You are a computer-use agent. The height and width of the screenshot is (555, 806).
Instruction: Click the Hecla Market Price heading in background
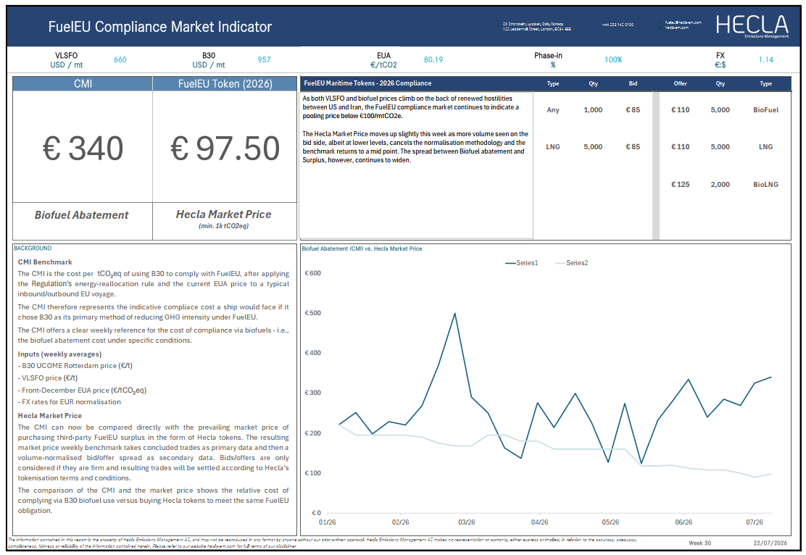click(49, 416)
